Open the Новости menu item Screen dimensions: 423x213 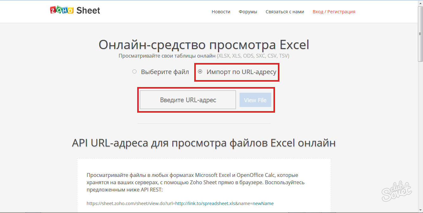tap(221, 12)
